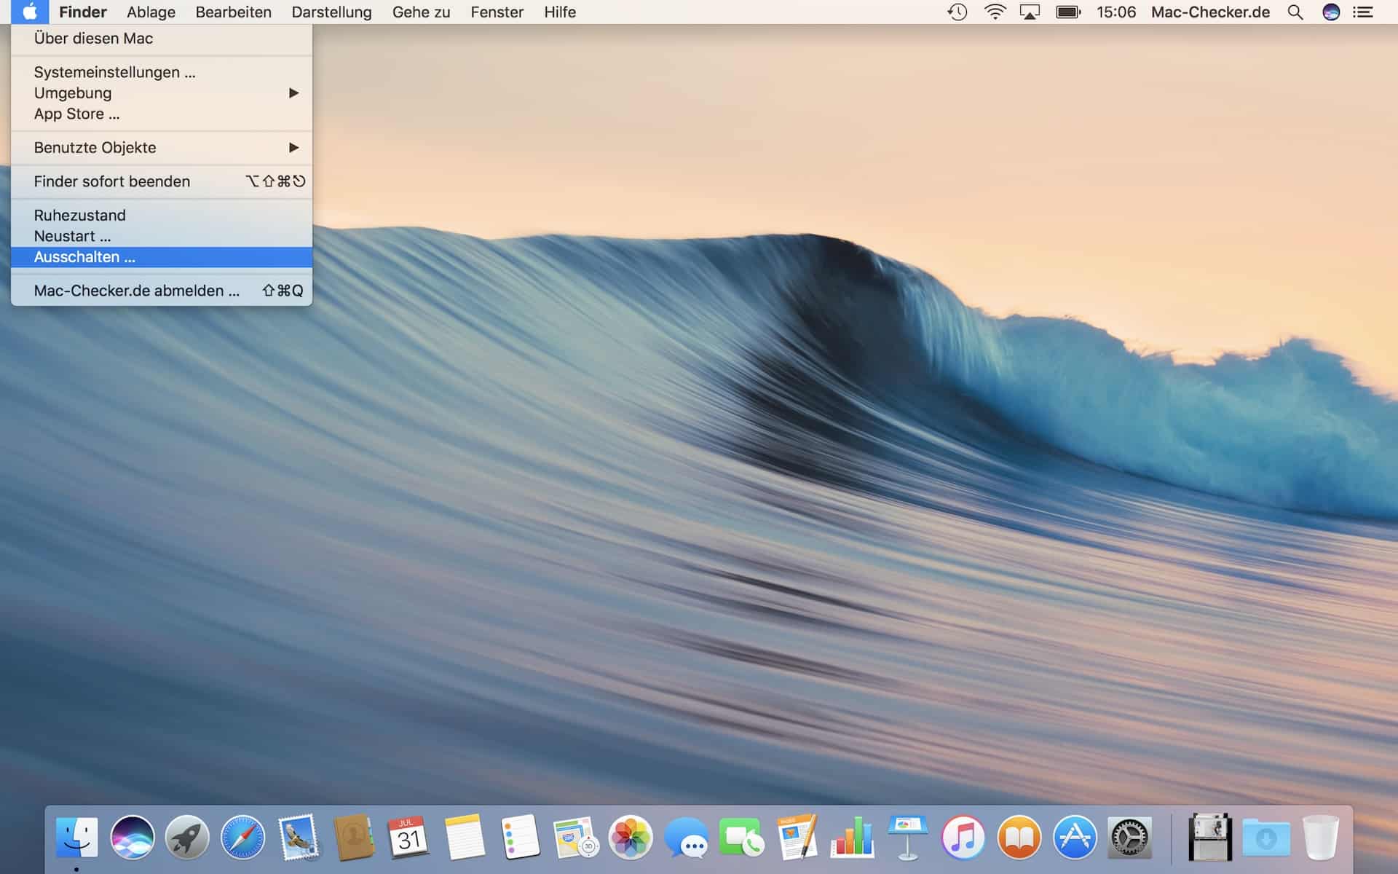Screen dimensions: 1398x874
Task: Open the Bearbeiten menu
Action: coord(233,12)
